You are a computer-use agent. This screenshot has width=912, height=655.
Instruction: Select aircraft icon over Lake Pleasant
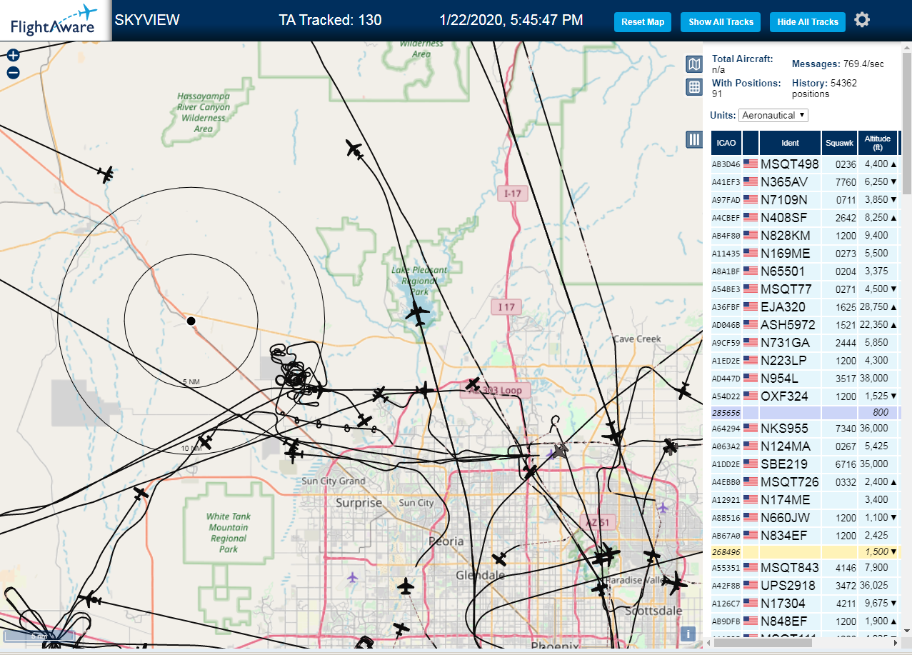point(417,313)
